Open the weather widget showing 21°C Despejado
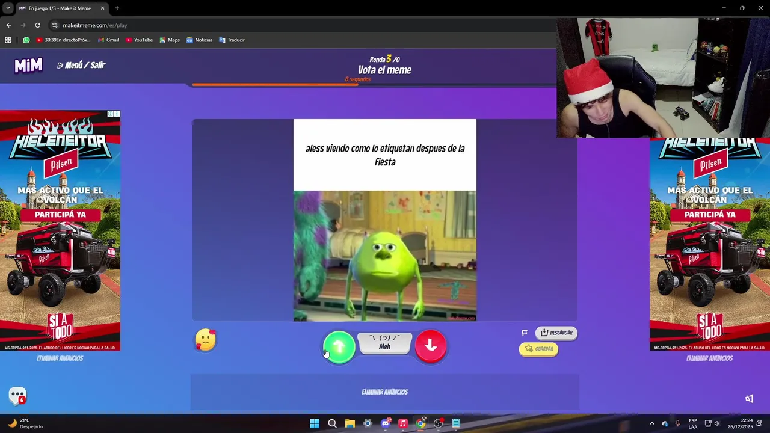 point(25,423)
